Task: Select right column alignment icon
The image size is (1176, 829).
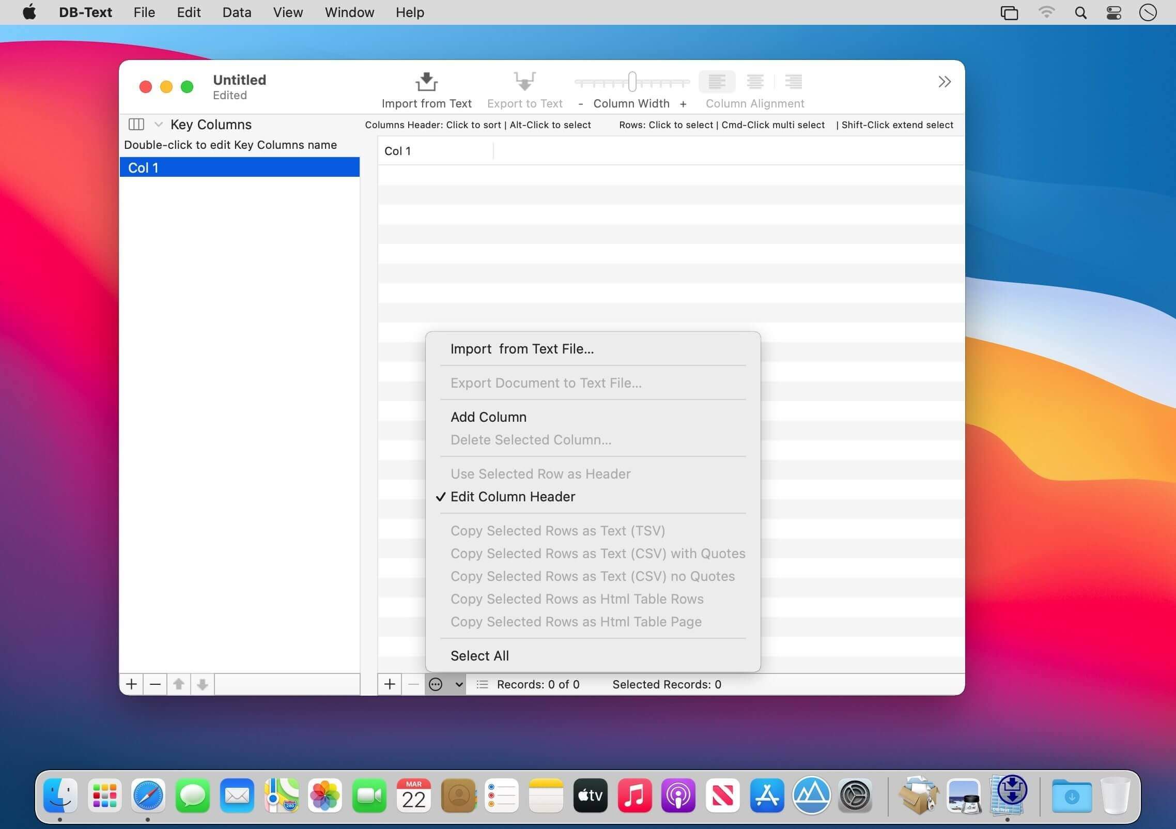Action: tap(793, 82)
